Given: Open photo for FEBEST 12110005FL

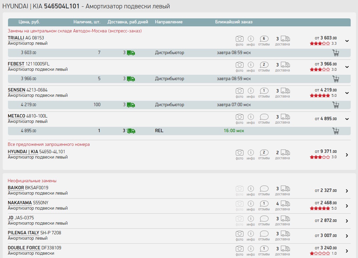Looking at the screenshot, I should (x=239, y=67).
